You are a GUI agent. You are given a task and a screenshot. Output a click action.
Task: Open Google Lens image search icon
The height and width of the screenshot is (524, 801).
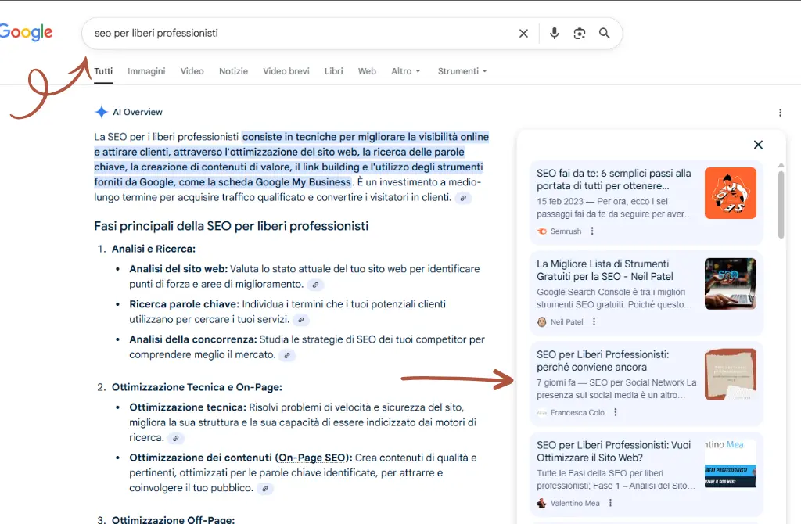580,33
